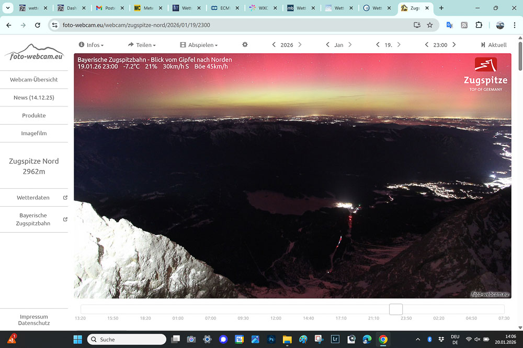Open the webcam settings gear icon

pyautogui.click(x=245, y=45)
